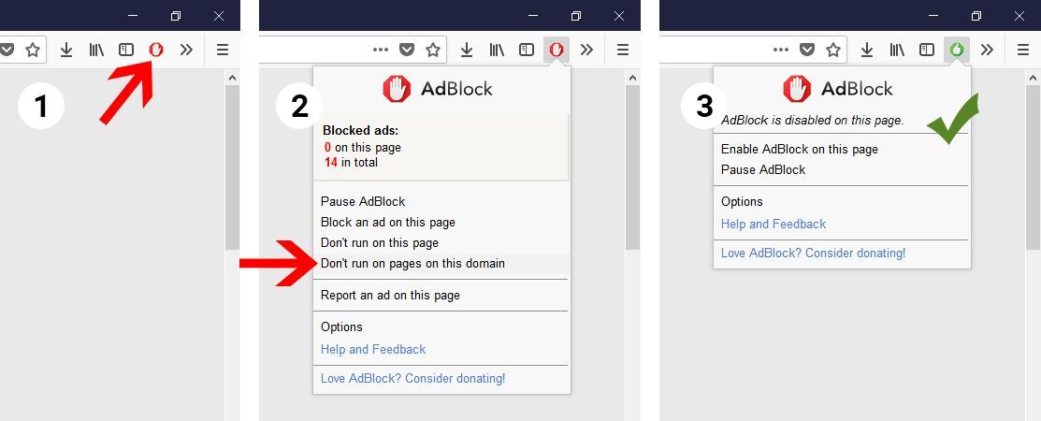This screenshot has height=421, width=1041.
Task: Select Pause AdBlock in panel 2 popup
Action: 363,201
